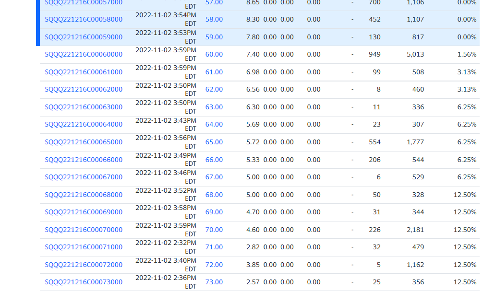Screen dimensions: 495x291
Task: Open contract SQQQ221216C00066000
Action: tap(84, 160)
